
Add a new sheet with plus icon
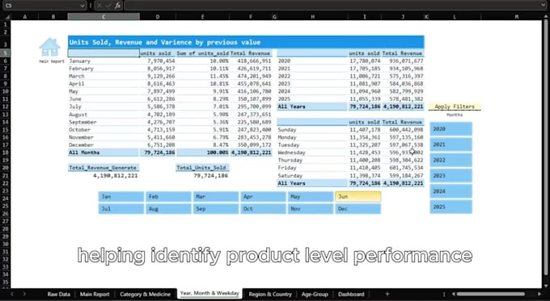pyautogui.click(x=387, y=294)
